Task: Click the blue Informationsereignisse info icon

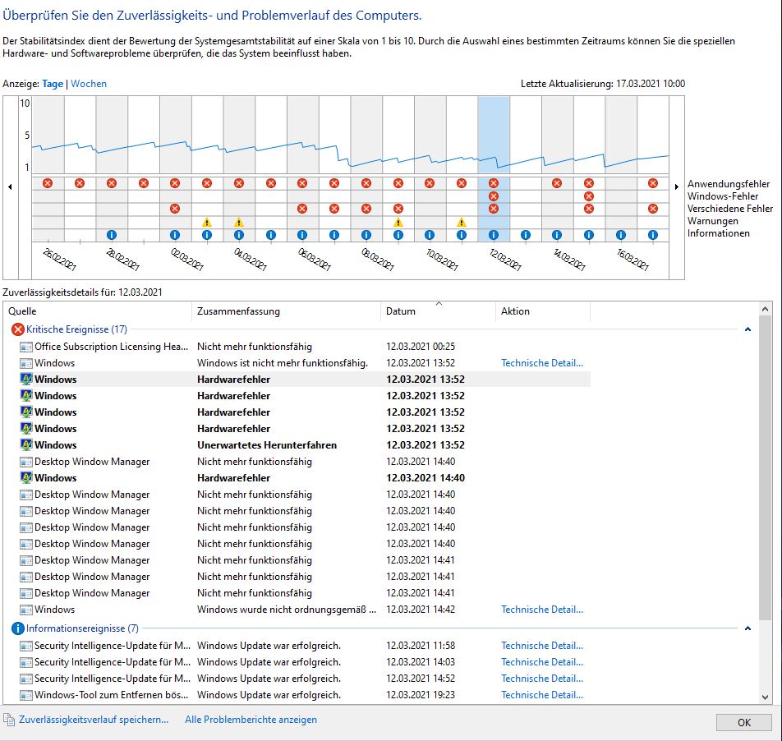Action: [18, 628]
